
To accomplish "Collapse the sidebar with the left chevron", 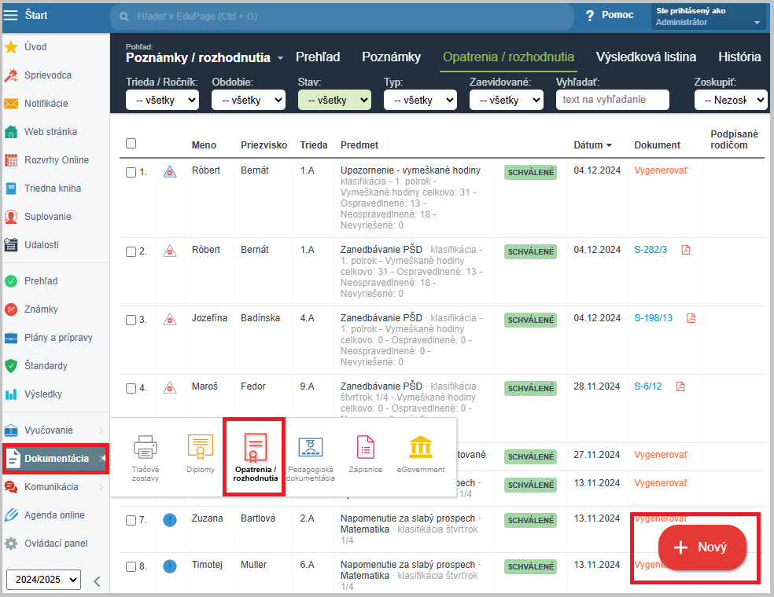I will pos(98,581).
